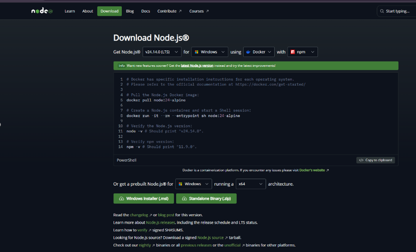The width and height of the screenshot is (416, 252).
Task: Open the previous releases link
Action: (x=196, y=245)
